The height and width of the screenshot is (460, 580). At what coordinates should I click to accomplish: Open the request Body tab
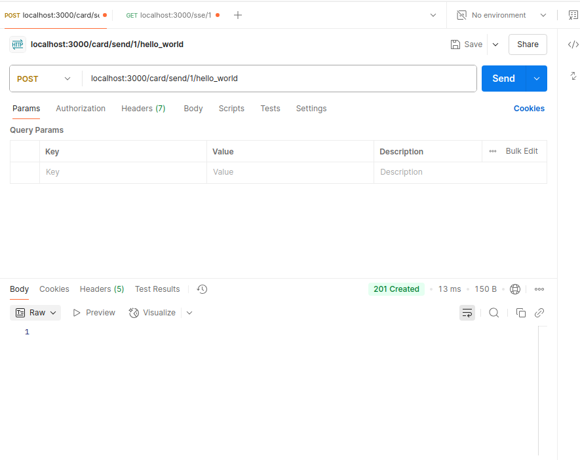(193, 109)
